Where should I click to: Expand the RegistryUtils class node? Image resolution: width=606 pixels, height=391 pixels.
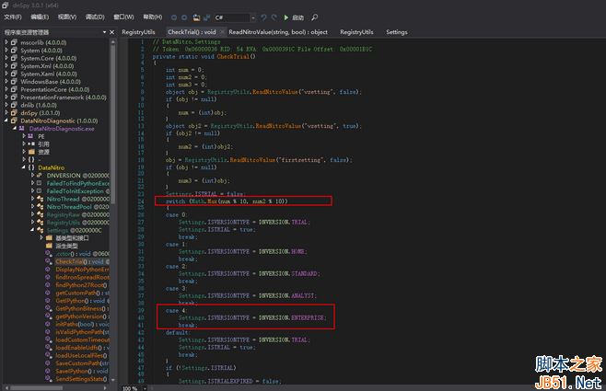32,222
